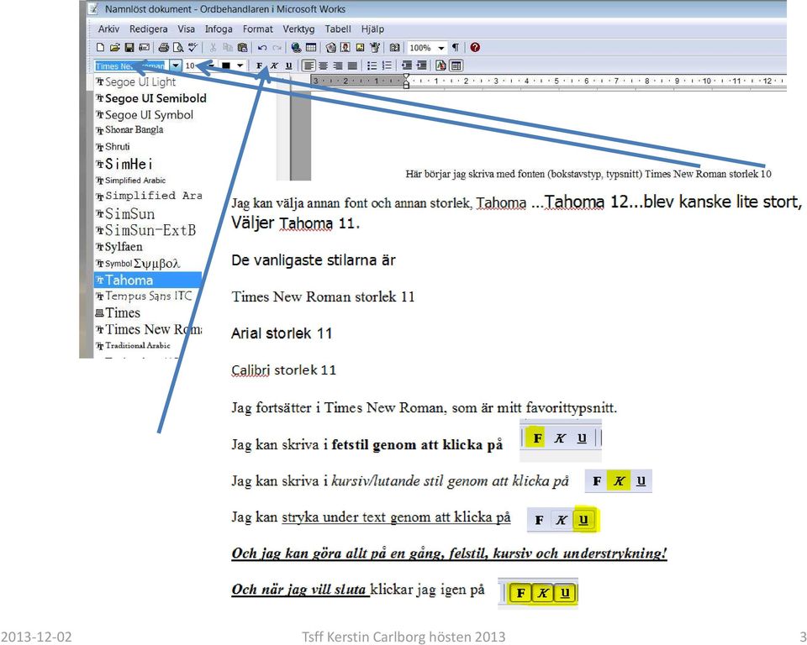The height and width of the screenshot is (645, 807).
Task: Open a file using folder icon
Action: 115,47
